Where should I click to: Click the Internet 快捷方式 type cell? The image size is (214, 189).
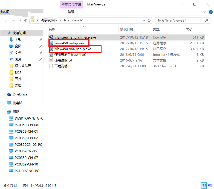point(166,55)
